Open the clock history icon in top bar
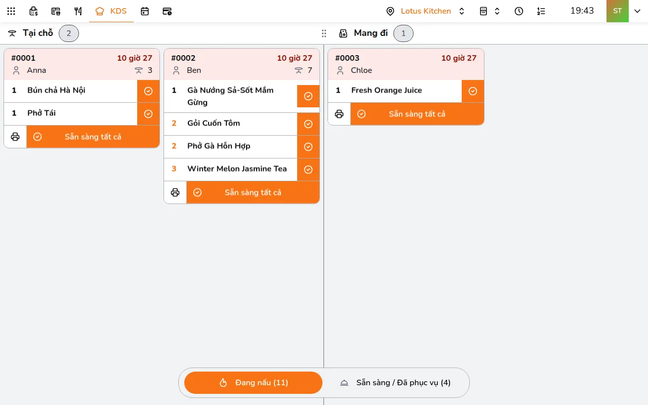Image resolution: width=648 pixels, height=405 pixels. coord(519,11)
